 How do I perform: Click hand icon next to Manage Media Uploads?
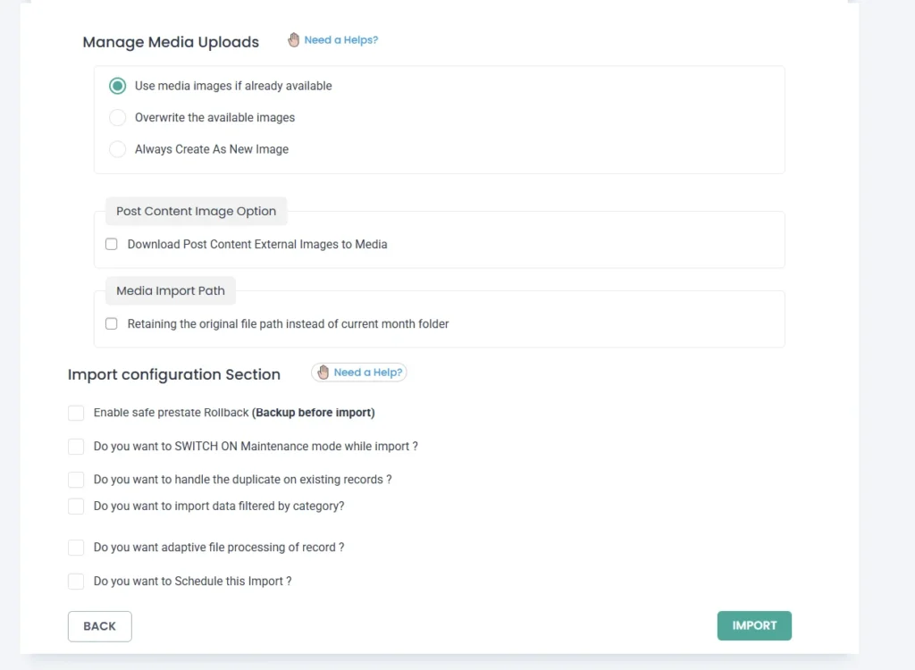(294, 40)
